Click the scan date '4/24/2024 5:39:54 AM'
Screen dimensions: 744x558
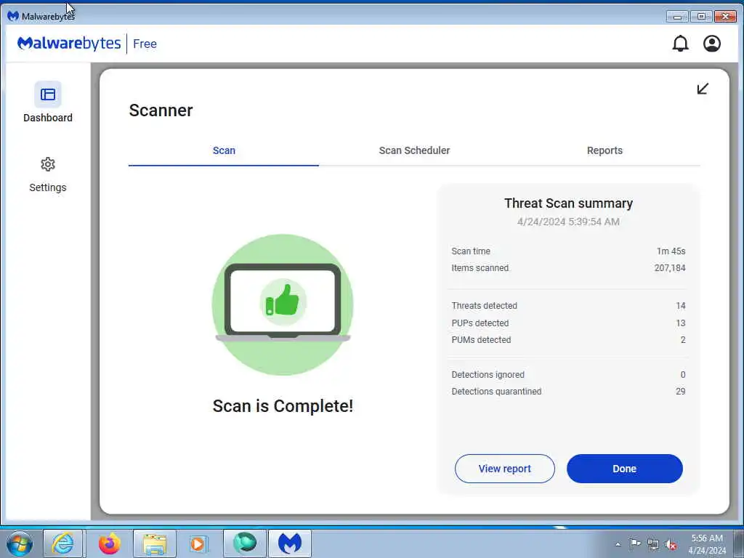[568, 222]
